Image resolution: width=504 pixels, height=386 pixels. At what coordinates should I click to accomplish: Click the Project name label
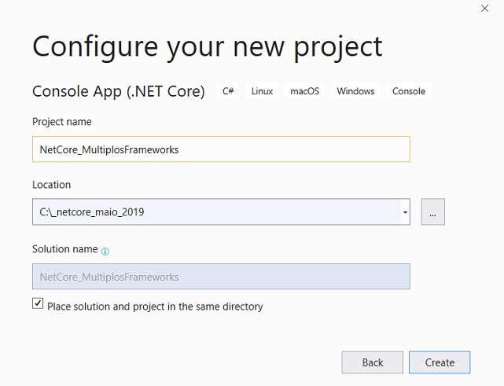(x=61, y=122)
